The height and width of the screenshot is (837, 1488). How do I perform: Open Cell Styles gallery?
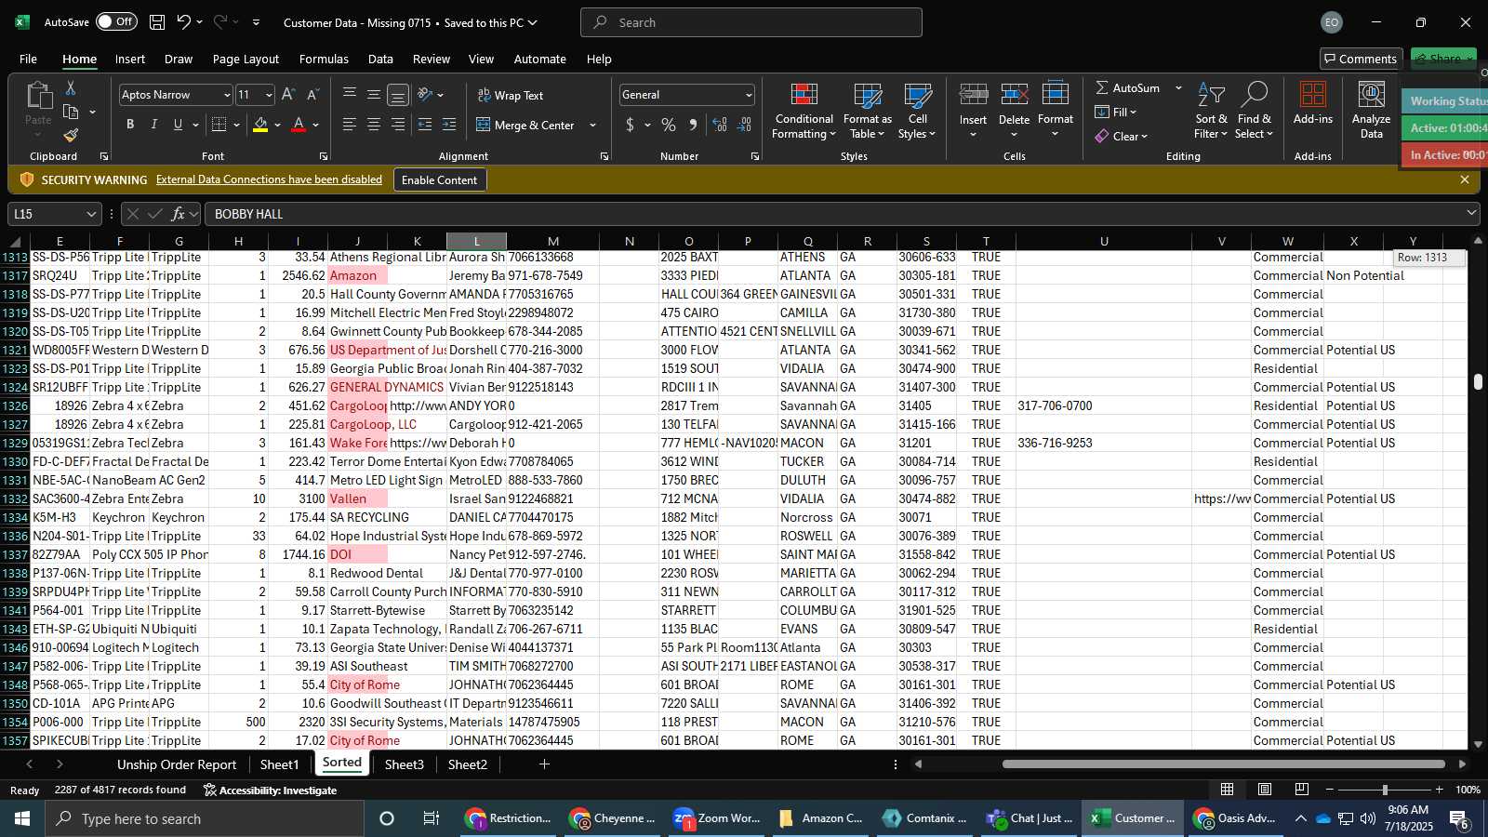[917, 111]
